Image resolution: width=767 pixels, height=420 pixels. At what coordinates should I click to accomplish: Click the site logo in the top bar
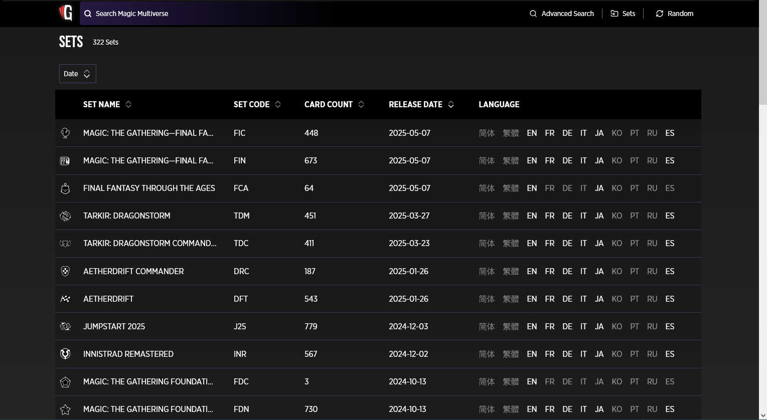[x=65, y=14]
